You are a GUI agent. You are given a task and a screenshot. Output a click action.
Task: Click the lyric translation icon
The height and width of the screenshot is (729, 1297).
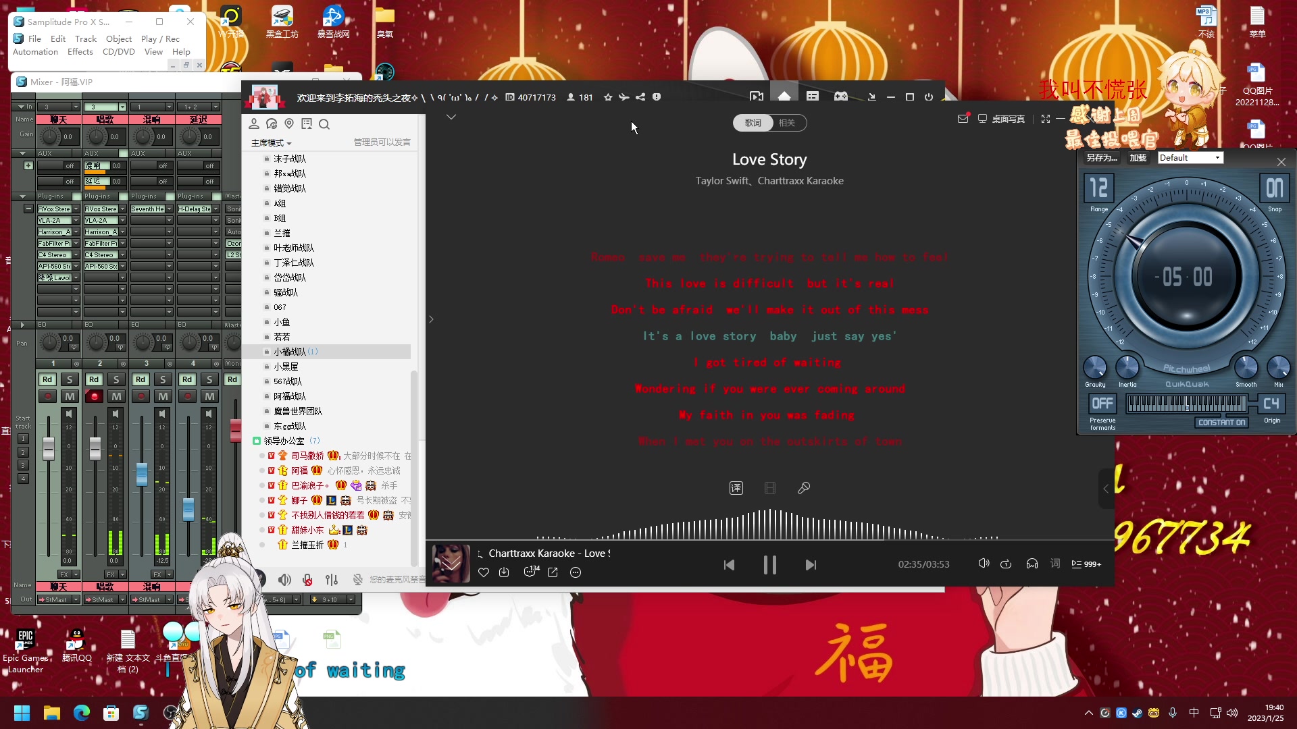click(736, 488)
